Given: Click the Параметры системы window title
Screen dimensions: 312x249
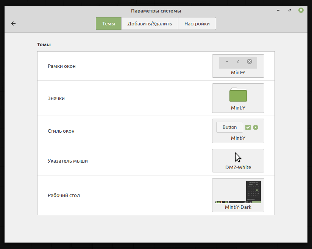Looking at the screenshot, I should (156, 11).
